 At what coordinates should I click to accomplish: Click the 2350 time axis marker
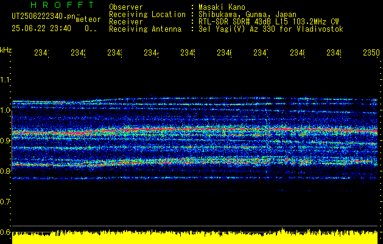pos(371,52)
